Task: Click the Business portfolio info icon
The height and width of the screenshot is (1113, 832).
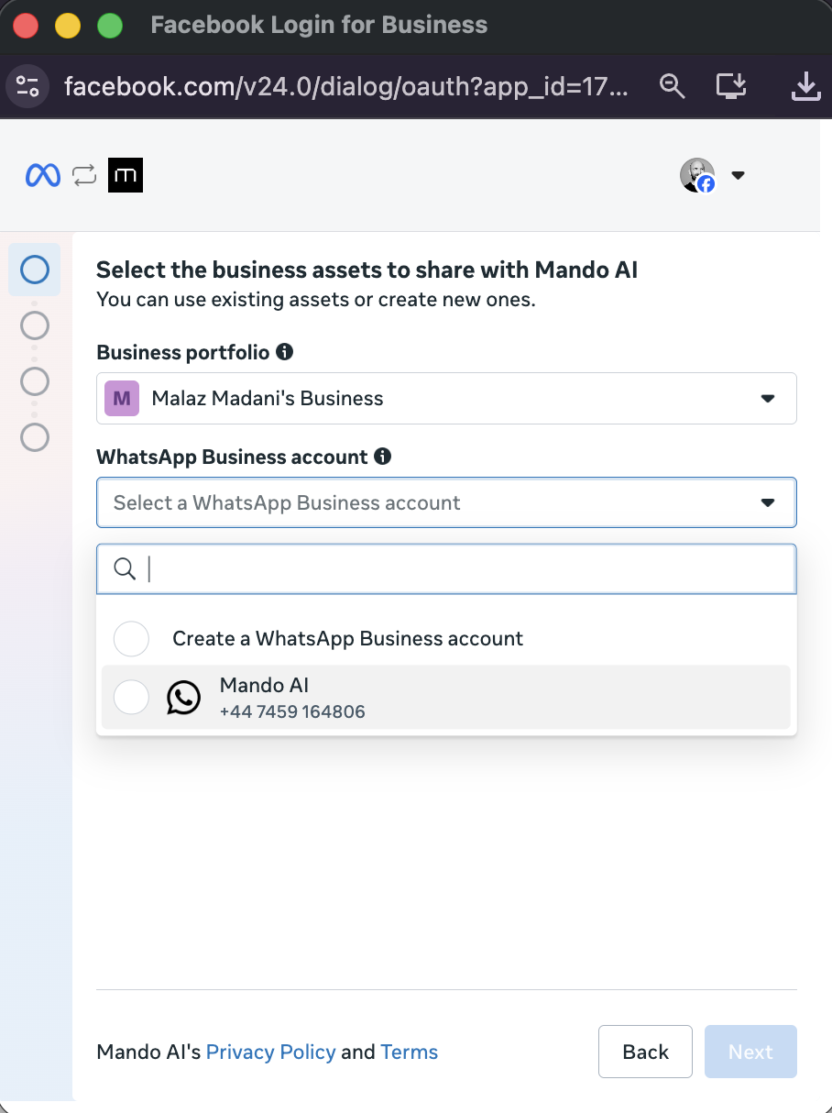Action: [285, 352]
